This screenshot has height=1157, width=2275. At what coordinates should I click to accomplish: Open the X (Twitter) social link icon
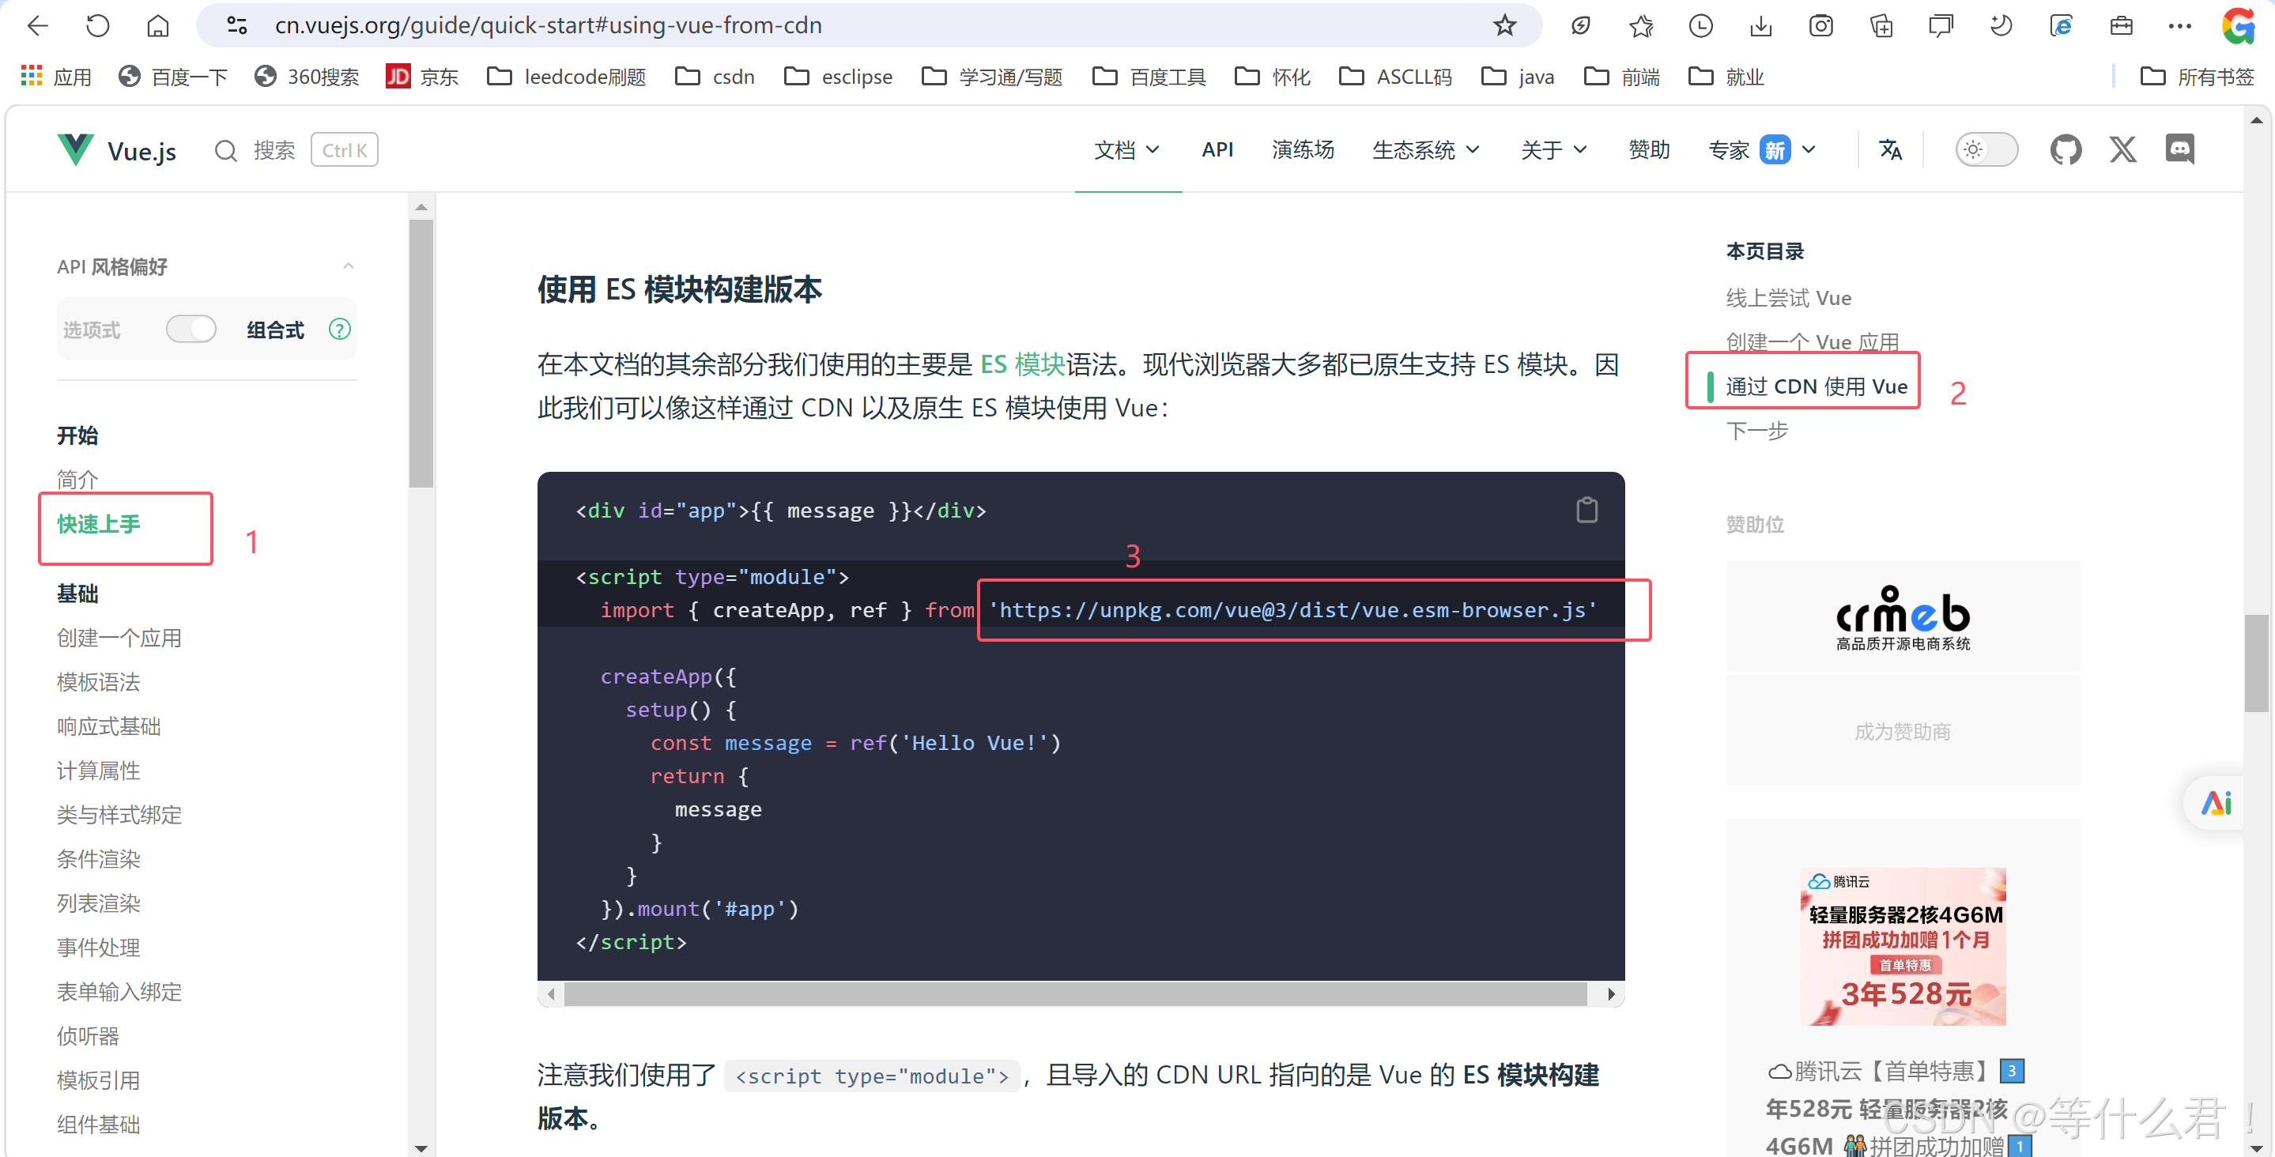[x=2122, y=150]
